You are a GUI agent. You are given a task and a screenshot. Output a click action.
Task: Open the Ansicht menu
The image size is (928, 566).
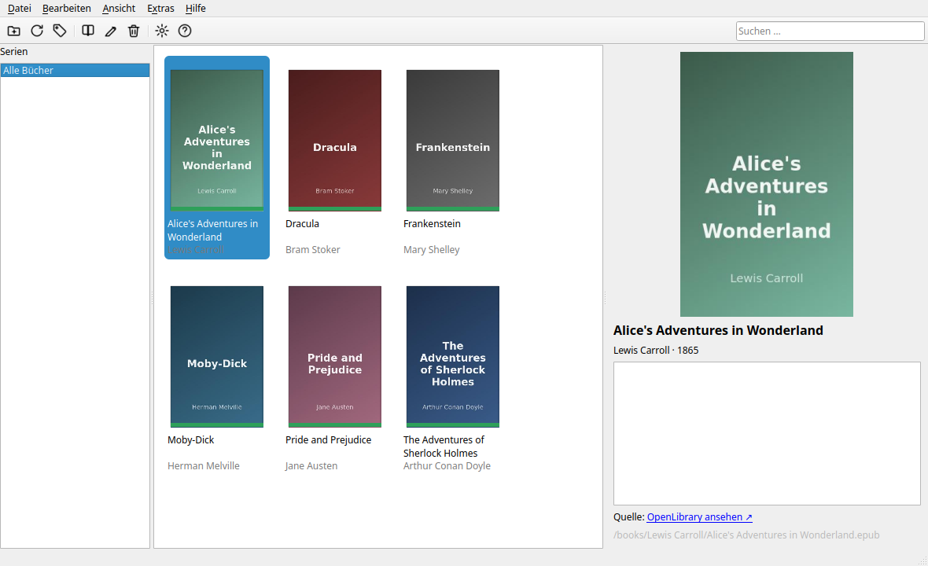point(119,9)
